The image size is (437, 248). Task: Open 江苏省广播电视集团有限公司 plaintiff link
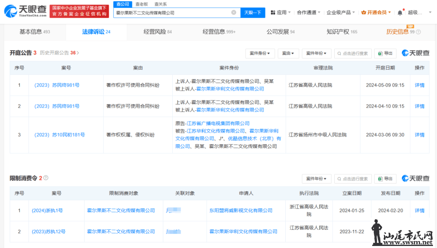coord(218,123)
